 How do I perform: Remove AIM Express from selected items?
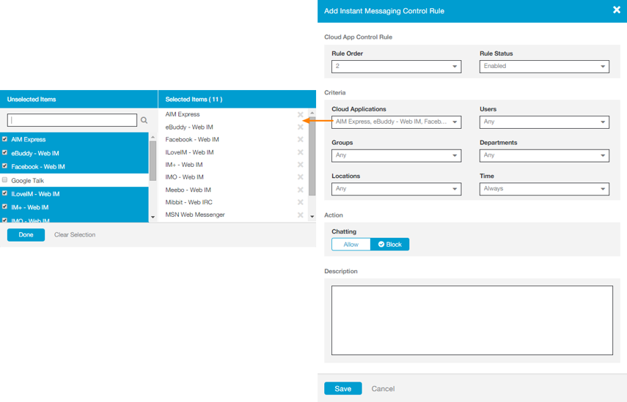click(300, 115)
